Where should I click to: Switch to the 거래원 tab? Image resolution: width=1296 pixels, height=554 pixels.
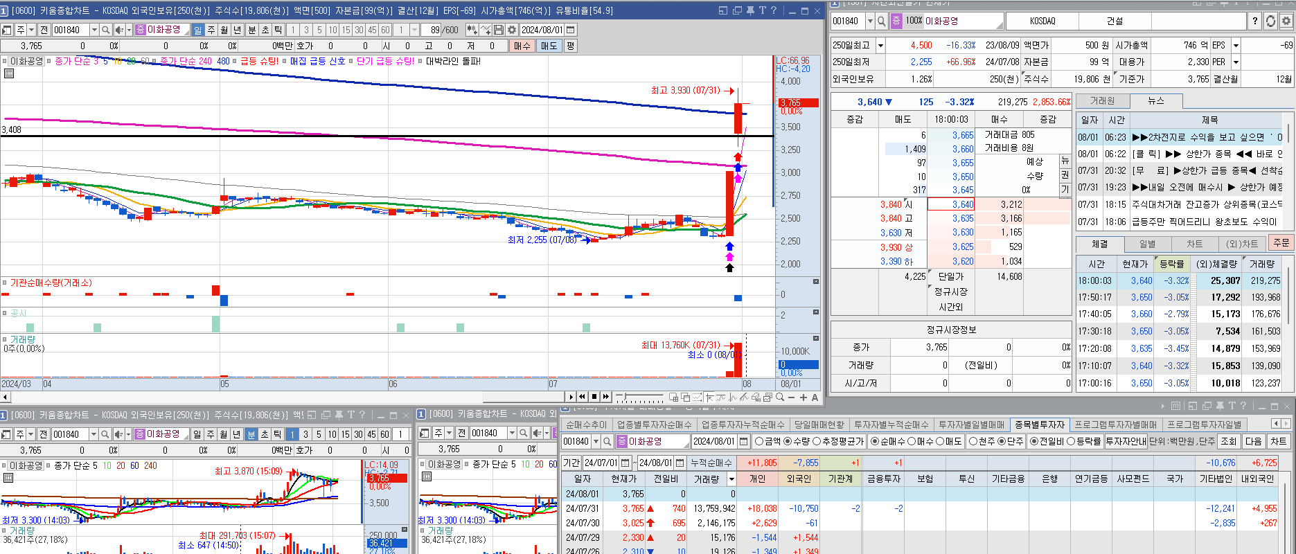click(x=1102, y=101)
